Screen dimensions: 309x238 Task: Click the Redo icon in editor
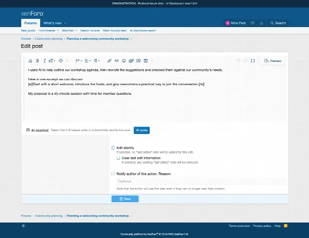[245, 61]
